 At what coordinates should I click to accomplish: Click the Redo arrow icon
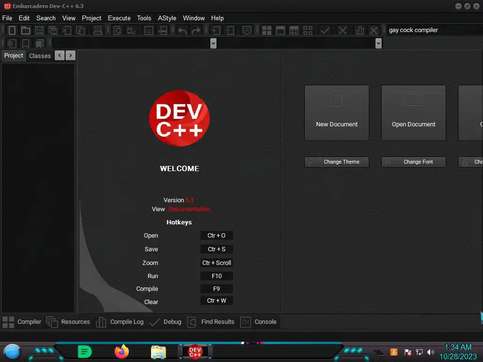click(x=196, y=31)
